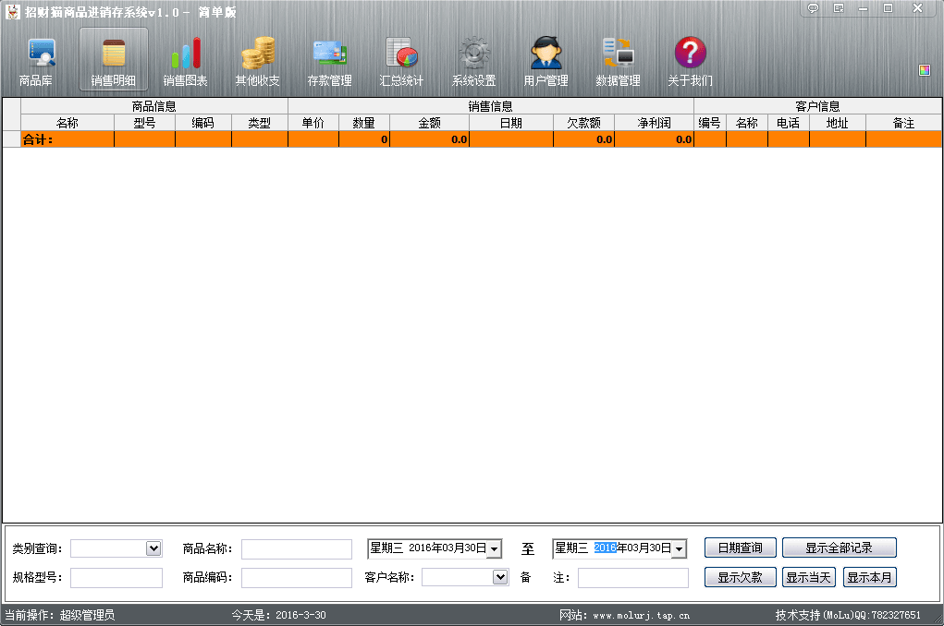Click the 商品名称 product name input field
Viewport: 944px width, 626px height.
click(x=296, y=549)
